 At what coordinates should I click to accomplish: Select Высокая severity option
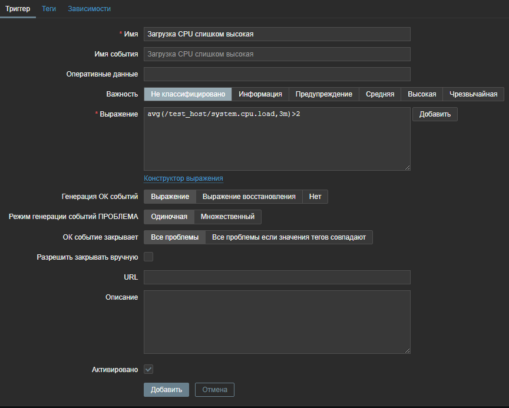pyautogui.click(x=422, y=94)
